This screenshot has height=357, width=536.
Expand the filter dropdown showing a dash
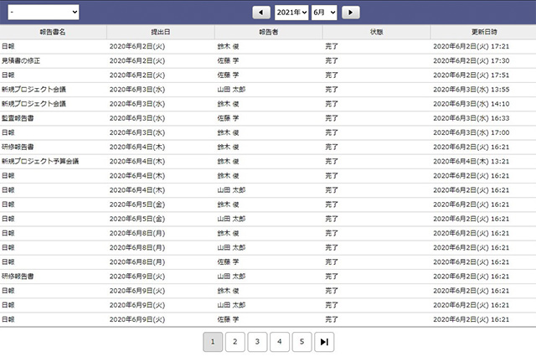(44, 13)
